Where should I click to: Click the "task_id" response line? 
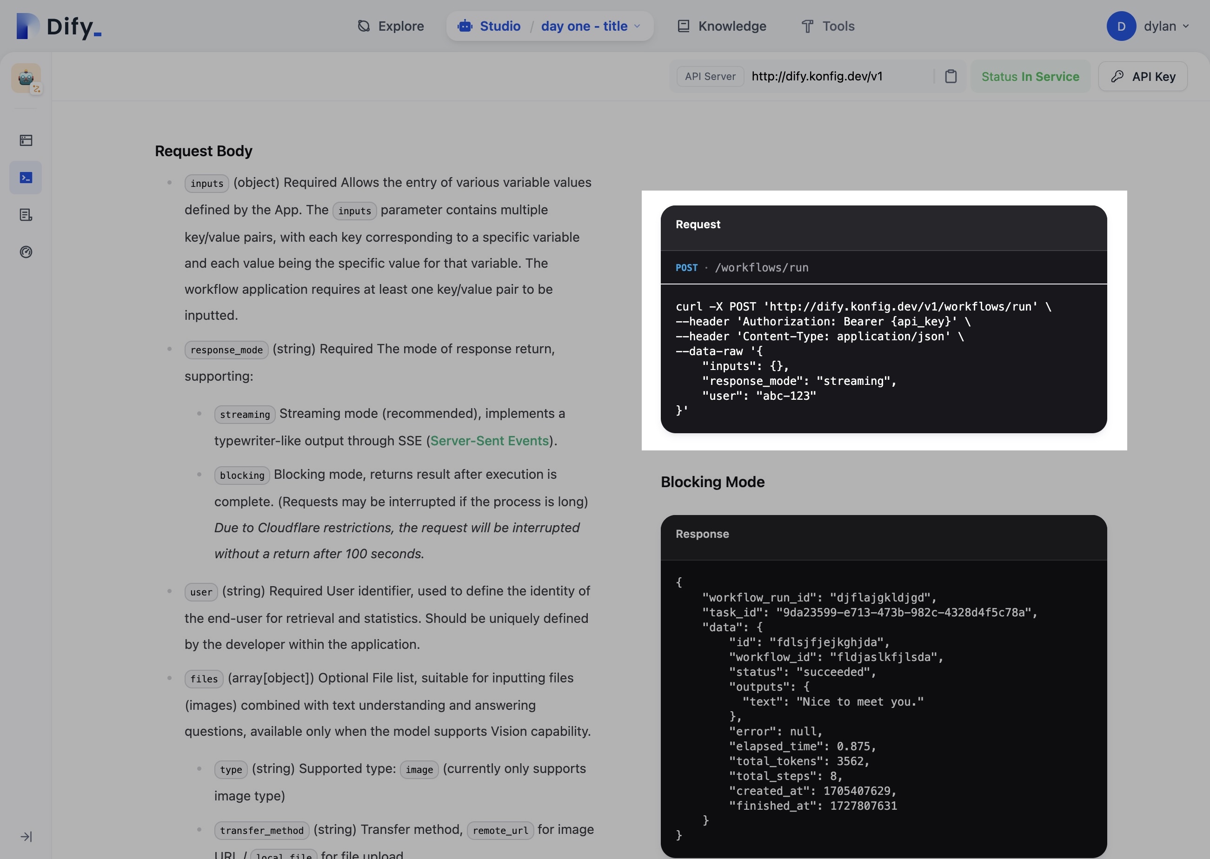click(870, 612)
